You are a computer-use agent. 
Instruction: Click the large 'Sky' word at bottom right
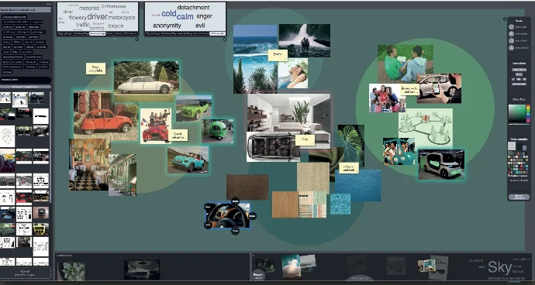(x=499, y=268)
